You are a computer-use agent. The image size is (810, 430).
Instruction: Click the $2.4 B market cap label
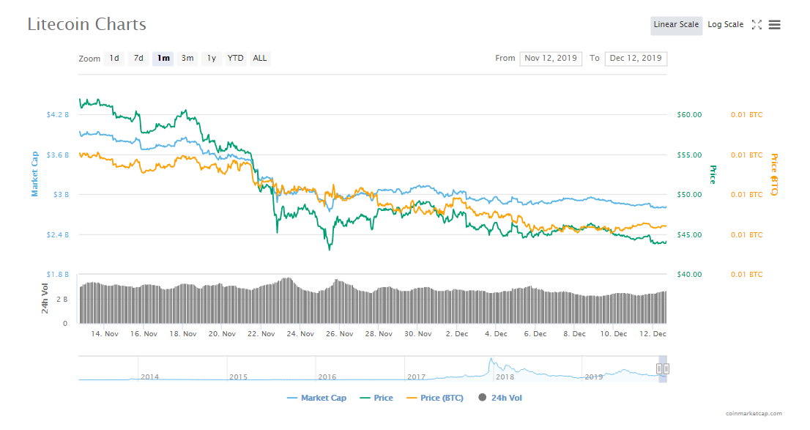pyautogui.click(x=57, y=234)
